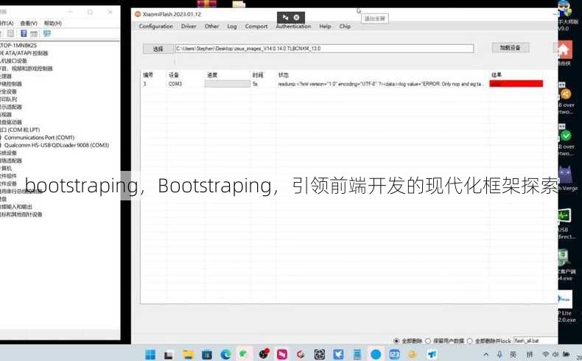Click the 加载设备 refresh button
The width and height of the screenshot is (582, 361).
[x=511, y=47]
